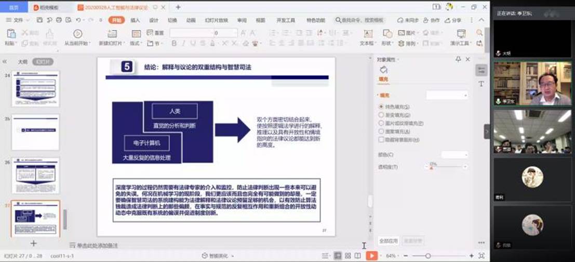The image size is (575, 262).
Task: Open the Shapes (形状) tool
Action: (386, 34)
